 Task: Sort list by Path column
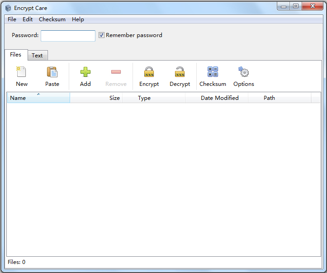click(x=280, y=98)
